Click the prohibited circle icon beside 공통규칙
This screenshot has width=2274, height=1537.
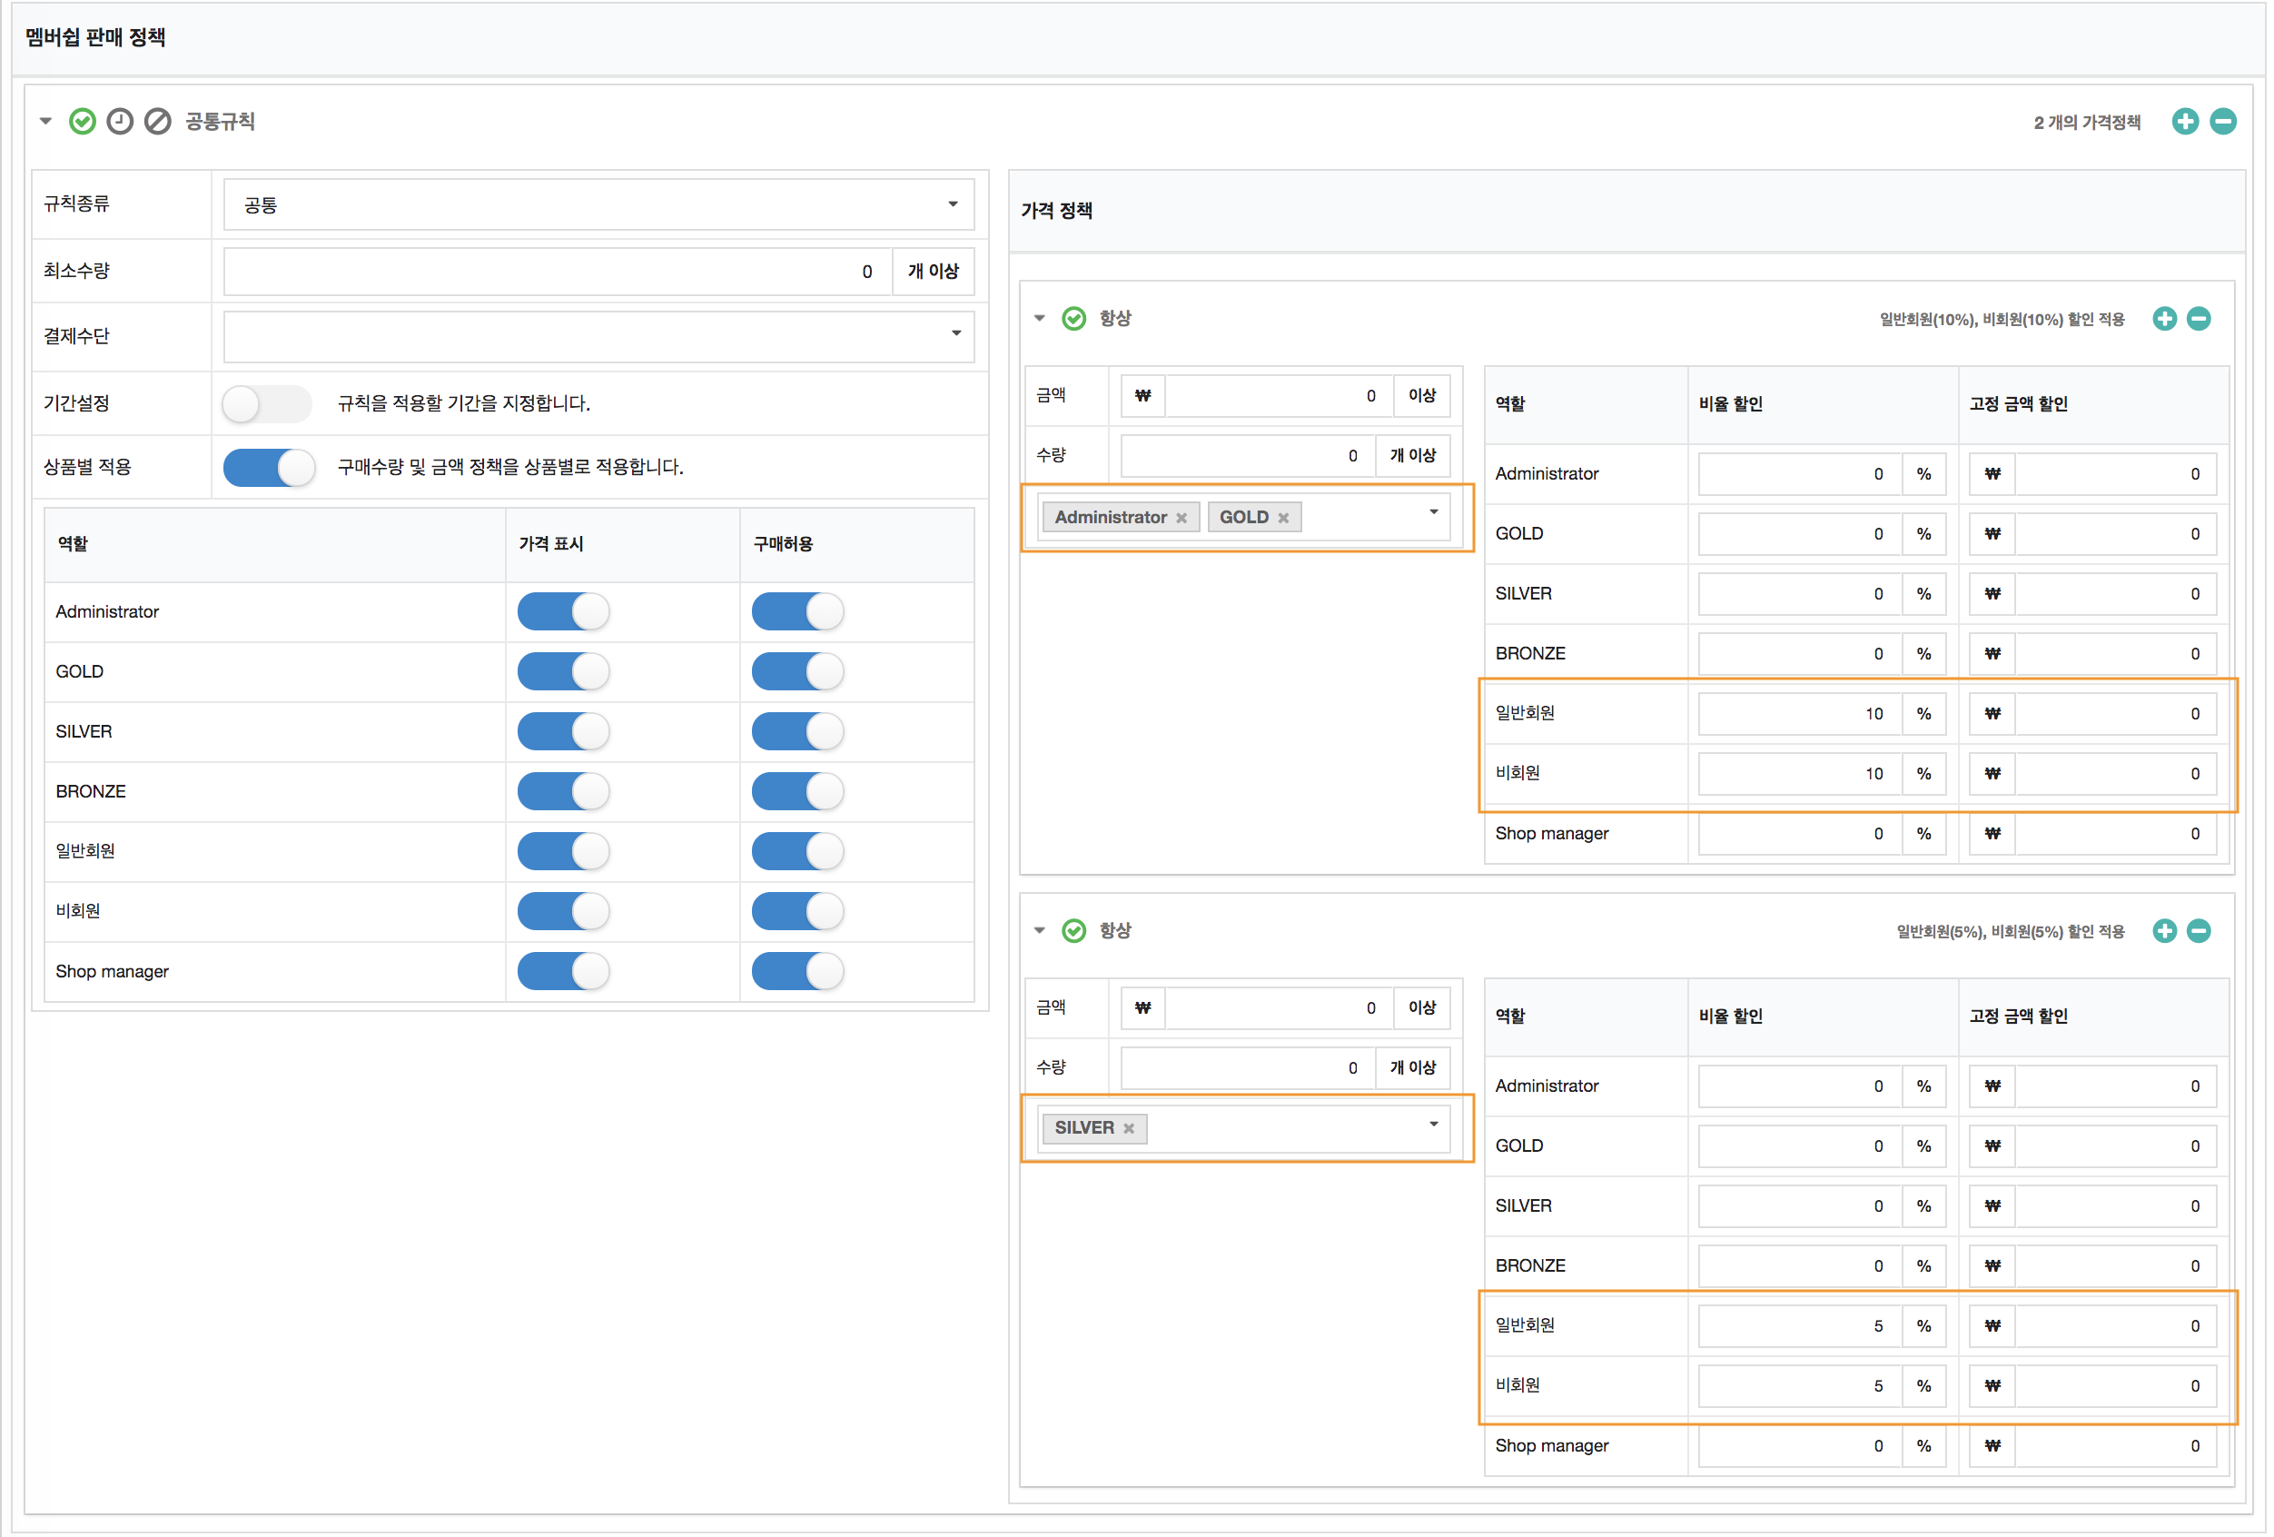157,122
